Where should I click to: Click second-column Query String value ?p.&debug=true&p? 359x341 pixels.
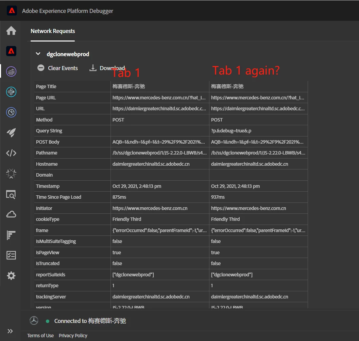point(231,131)
